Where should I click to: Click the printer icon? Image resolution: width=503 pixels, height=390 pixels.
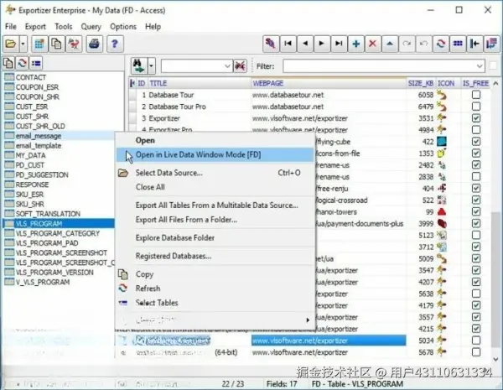tap(94, 44)
